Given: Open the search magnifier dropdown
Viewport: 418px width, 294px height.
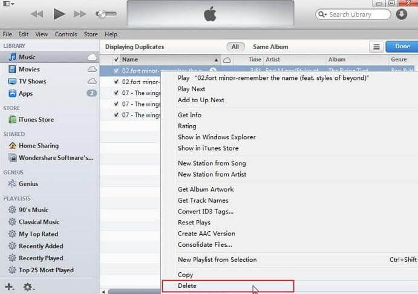Looking at the screenshot, I should click(x=322, y=15).
